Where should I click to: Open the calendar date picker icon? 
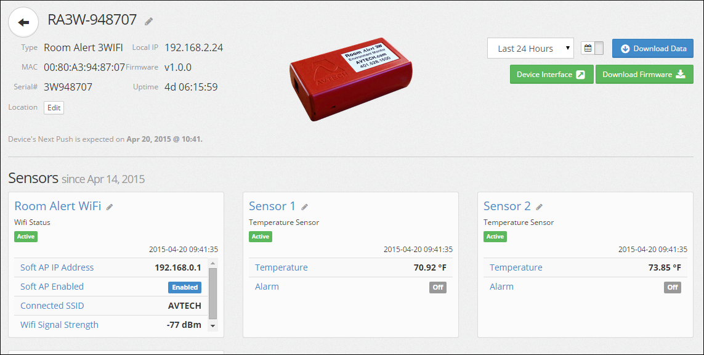click(588, 48)
